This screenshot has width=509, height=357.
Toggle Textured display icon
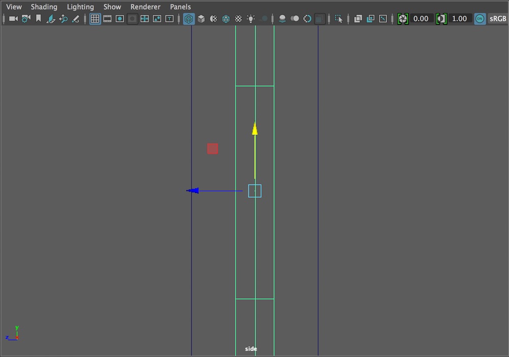[x=238, y=19]
